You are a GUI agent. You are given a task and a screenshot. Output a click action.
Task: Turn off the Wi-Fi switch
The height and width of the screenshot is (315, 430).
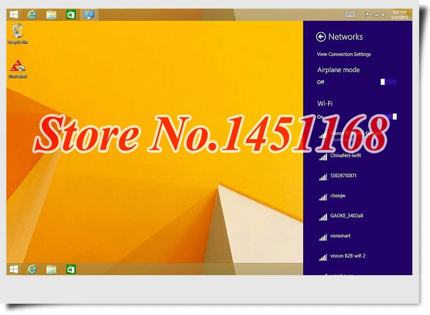[x=389, y=116]
